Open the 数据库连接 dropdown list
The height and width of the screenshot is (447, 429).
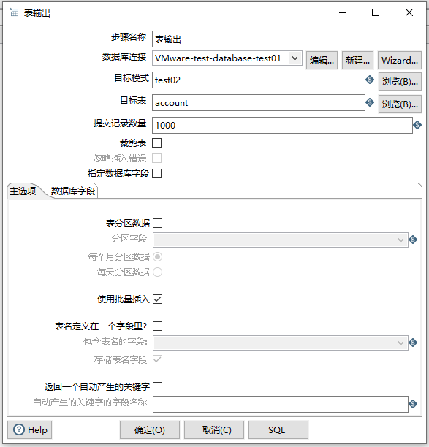pyautogui.click(x=295, y=58)
